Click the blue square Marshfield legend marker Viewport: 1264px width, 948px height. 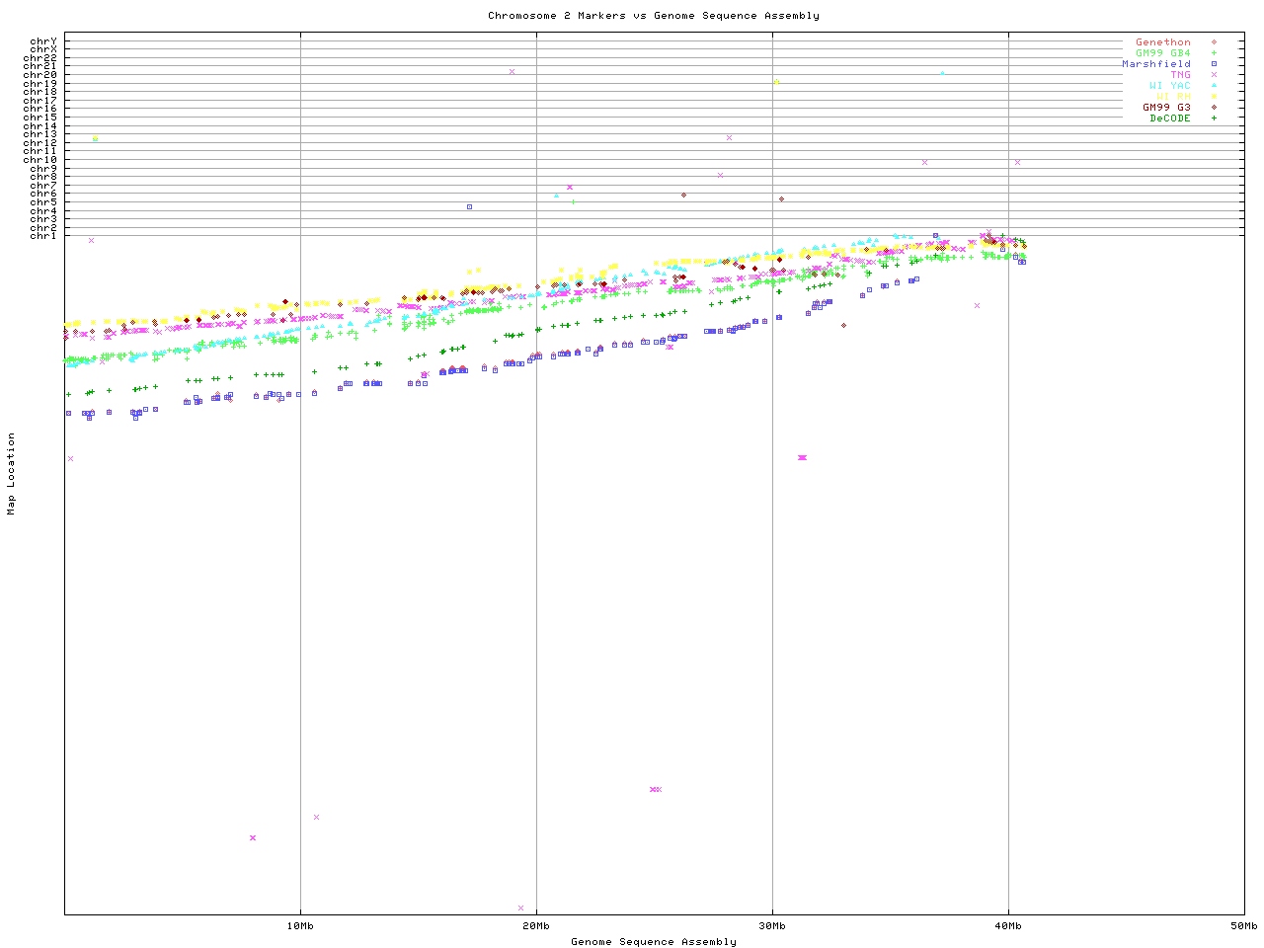tap(1214, 64)
